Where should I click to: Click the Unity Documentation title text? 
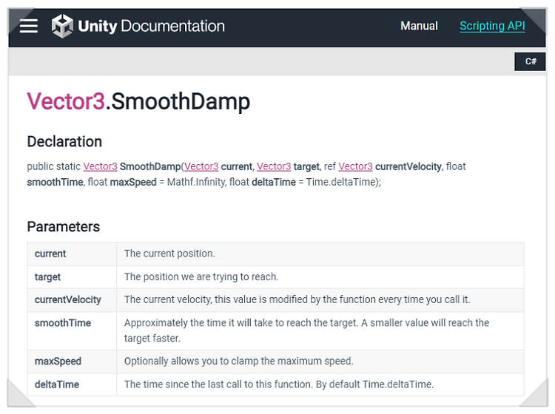pyautogui.click(x=152, y=26)
